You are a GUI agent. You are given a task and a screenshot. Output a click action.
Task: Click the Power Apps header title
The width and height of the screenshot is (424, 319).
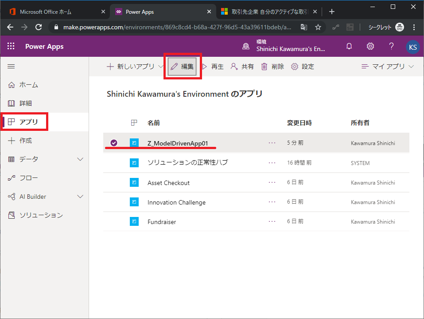(44, 46)
